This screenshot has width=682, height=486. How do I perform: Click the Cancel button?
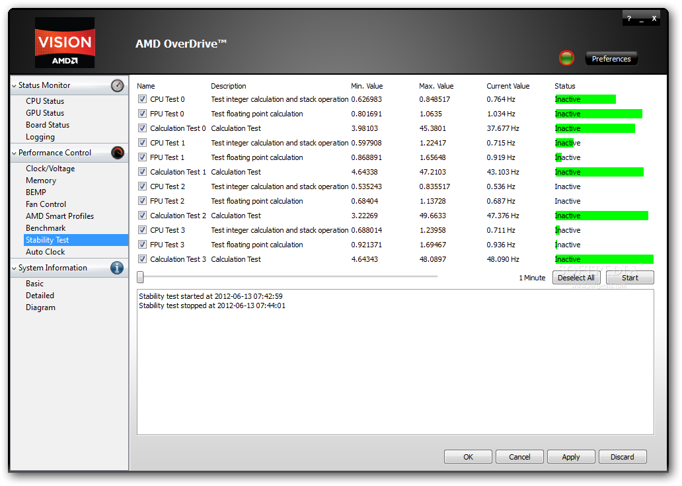pos(519,457)
